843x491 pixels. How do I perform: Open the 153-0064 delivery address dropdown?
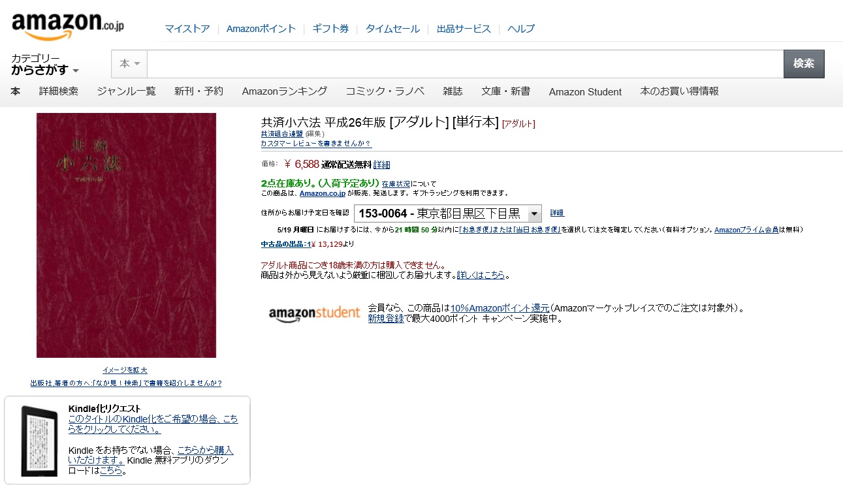tap(448, 214)
